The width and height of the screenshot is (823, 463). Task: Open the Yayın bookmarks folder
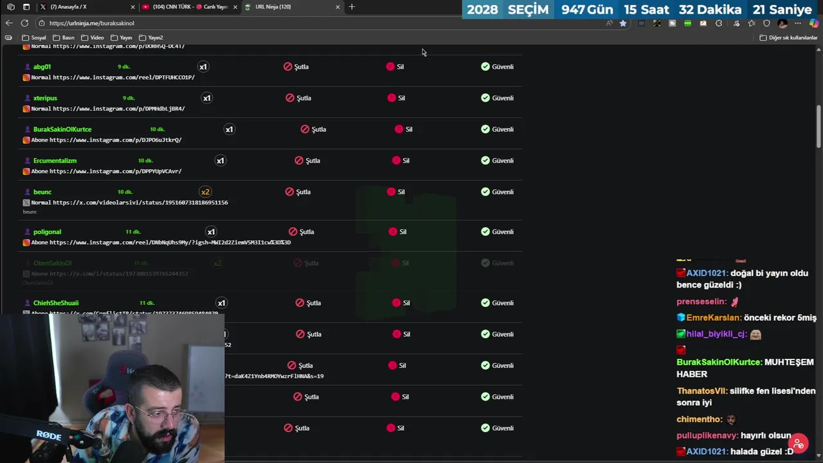pos(121,38)
